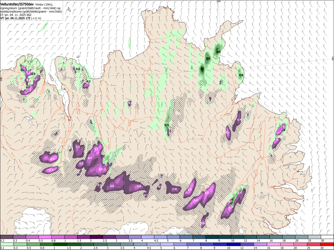Click the 'Vindur (10m)' text in header
The width and height of the screenshot is (334, 250).
coord(44,4)
